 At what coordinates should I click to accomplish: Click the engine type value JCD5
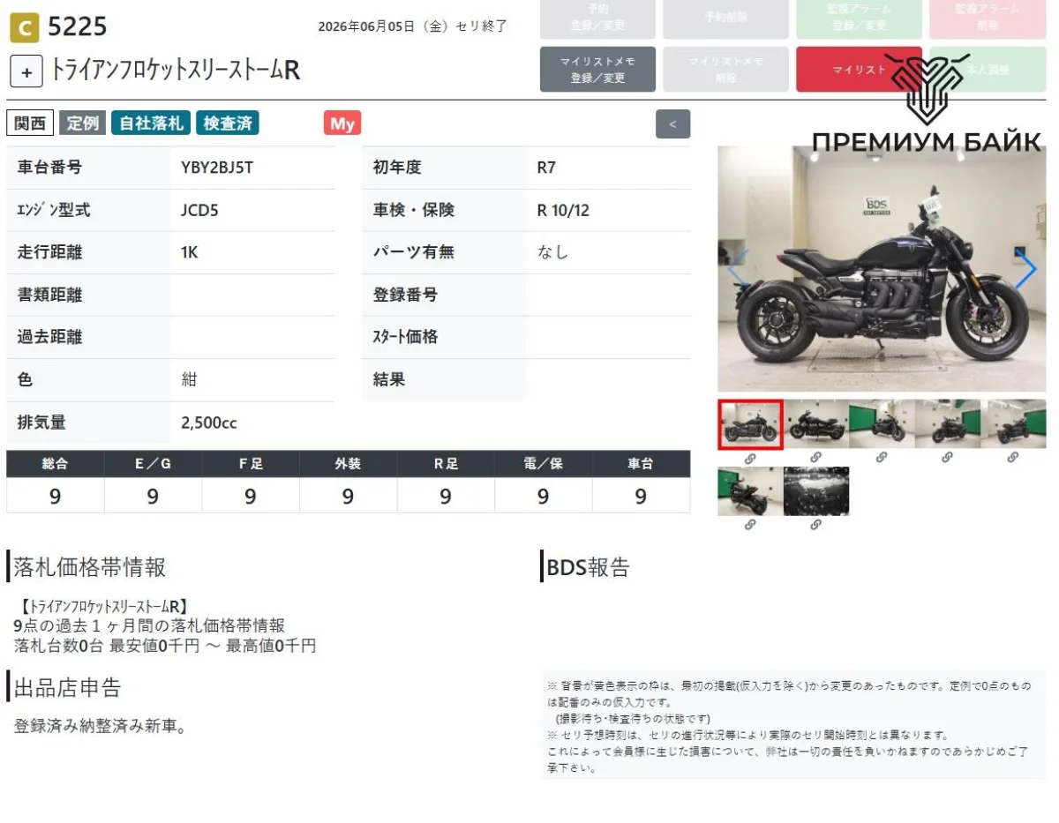click(x=199, y=210)
